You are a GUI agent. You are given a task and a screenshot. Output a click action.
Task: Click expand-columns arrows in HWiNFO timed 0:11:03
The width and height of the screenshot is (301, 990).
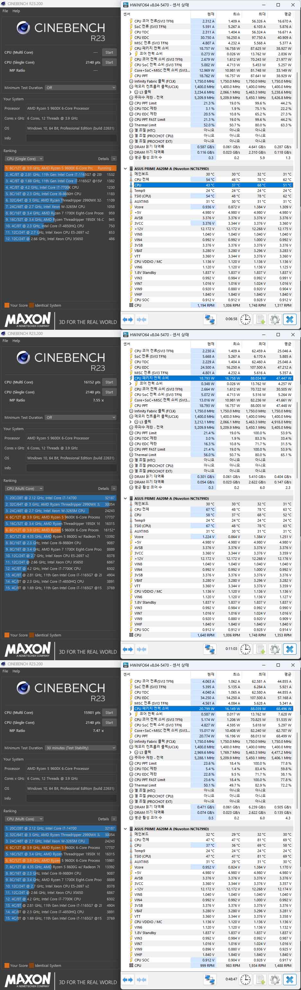128,649
